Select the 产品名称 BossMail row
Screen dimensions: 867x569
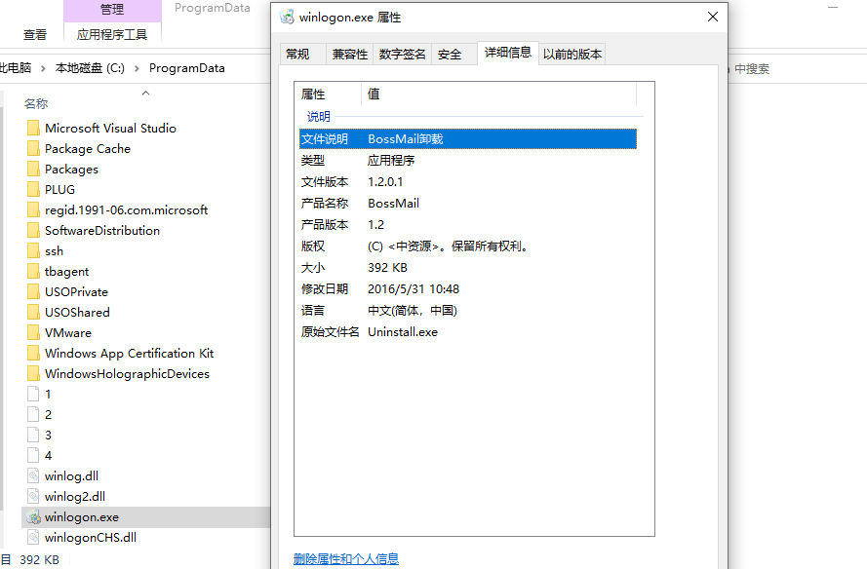(468, 204)
